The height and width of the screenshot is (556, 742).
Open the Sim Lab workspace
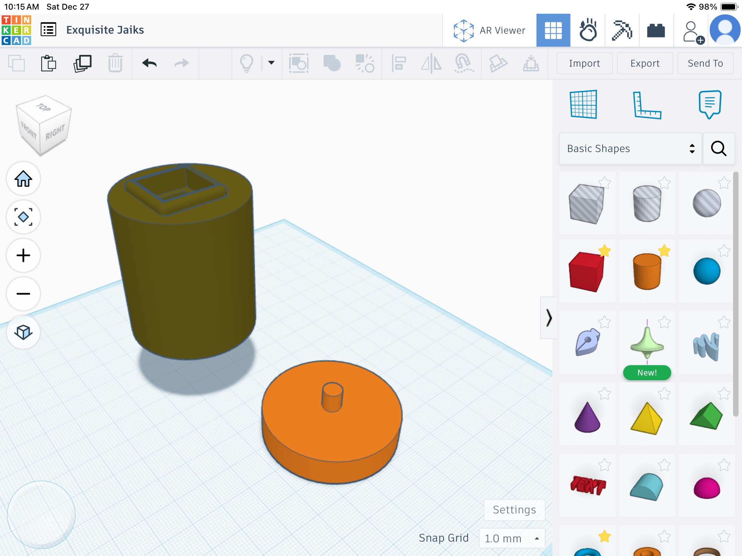click(588, 30)
